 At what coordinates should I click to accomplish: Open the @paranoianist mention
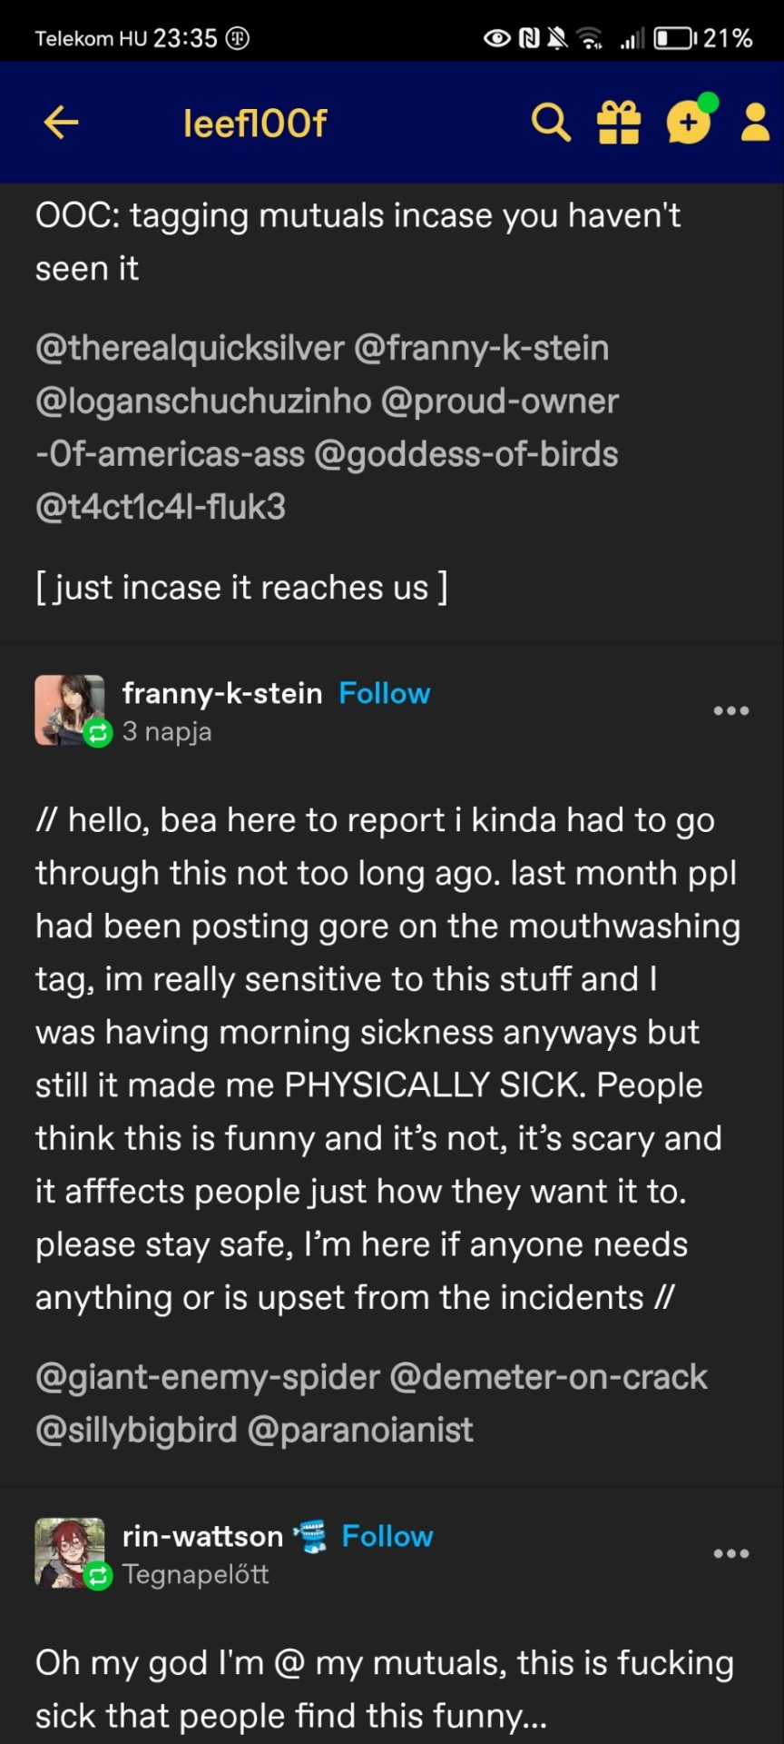(x=360, y=1430)
